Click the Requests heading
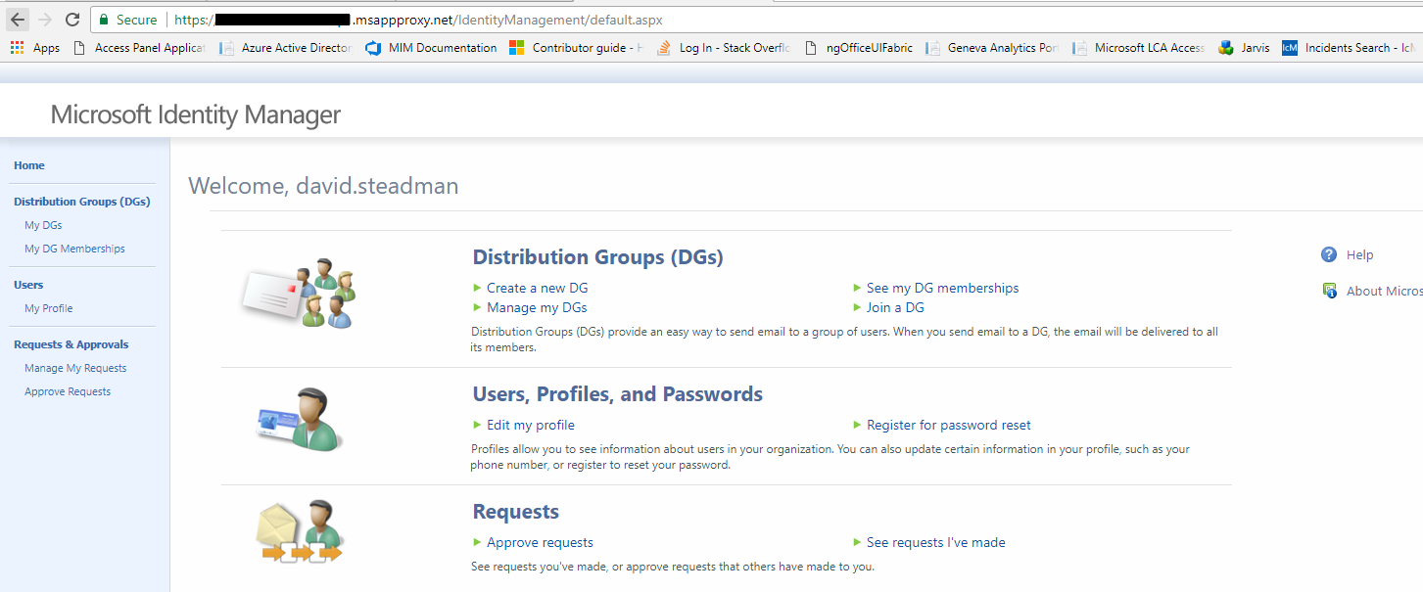Screen dimensions: 1423x592 (516, 512)
